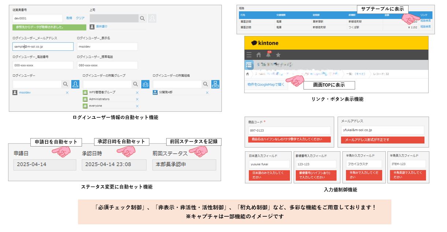This screenshot has width=447, height=232.
Task: Click the empty ログインユーザーの所属グループ search input
Action: 107,84
